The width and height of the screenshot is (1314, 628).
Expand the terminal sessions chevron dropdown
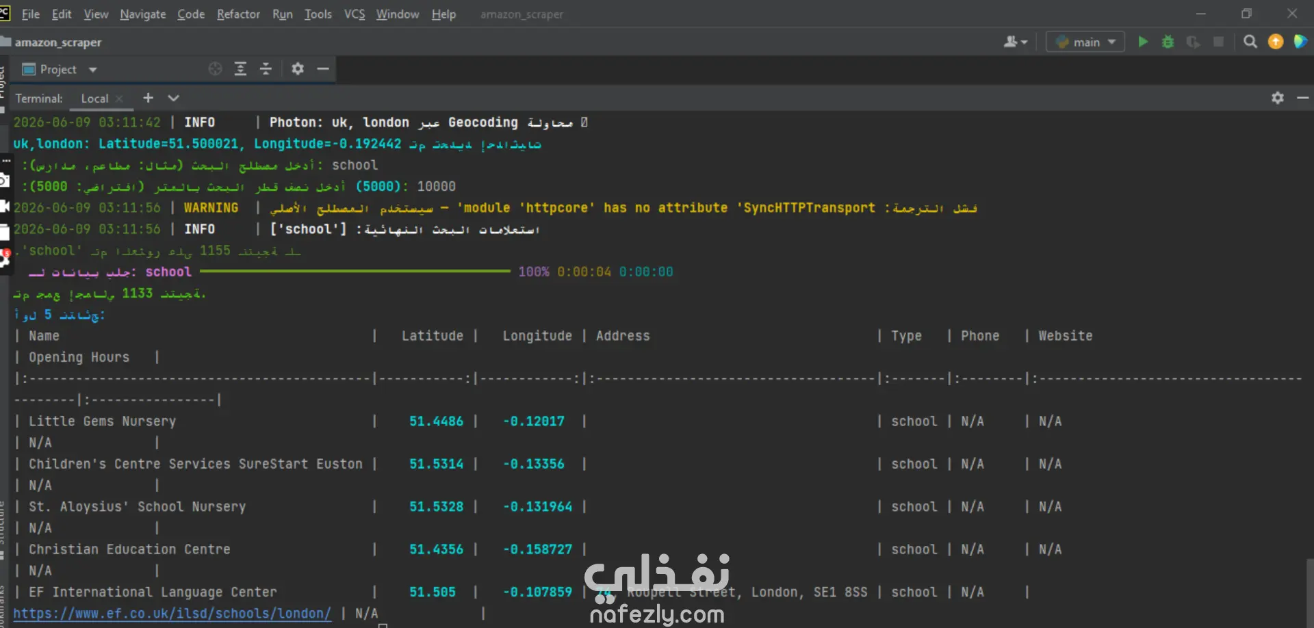click(x=174, y=98)
